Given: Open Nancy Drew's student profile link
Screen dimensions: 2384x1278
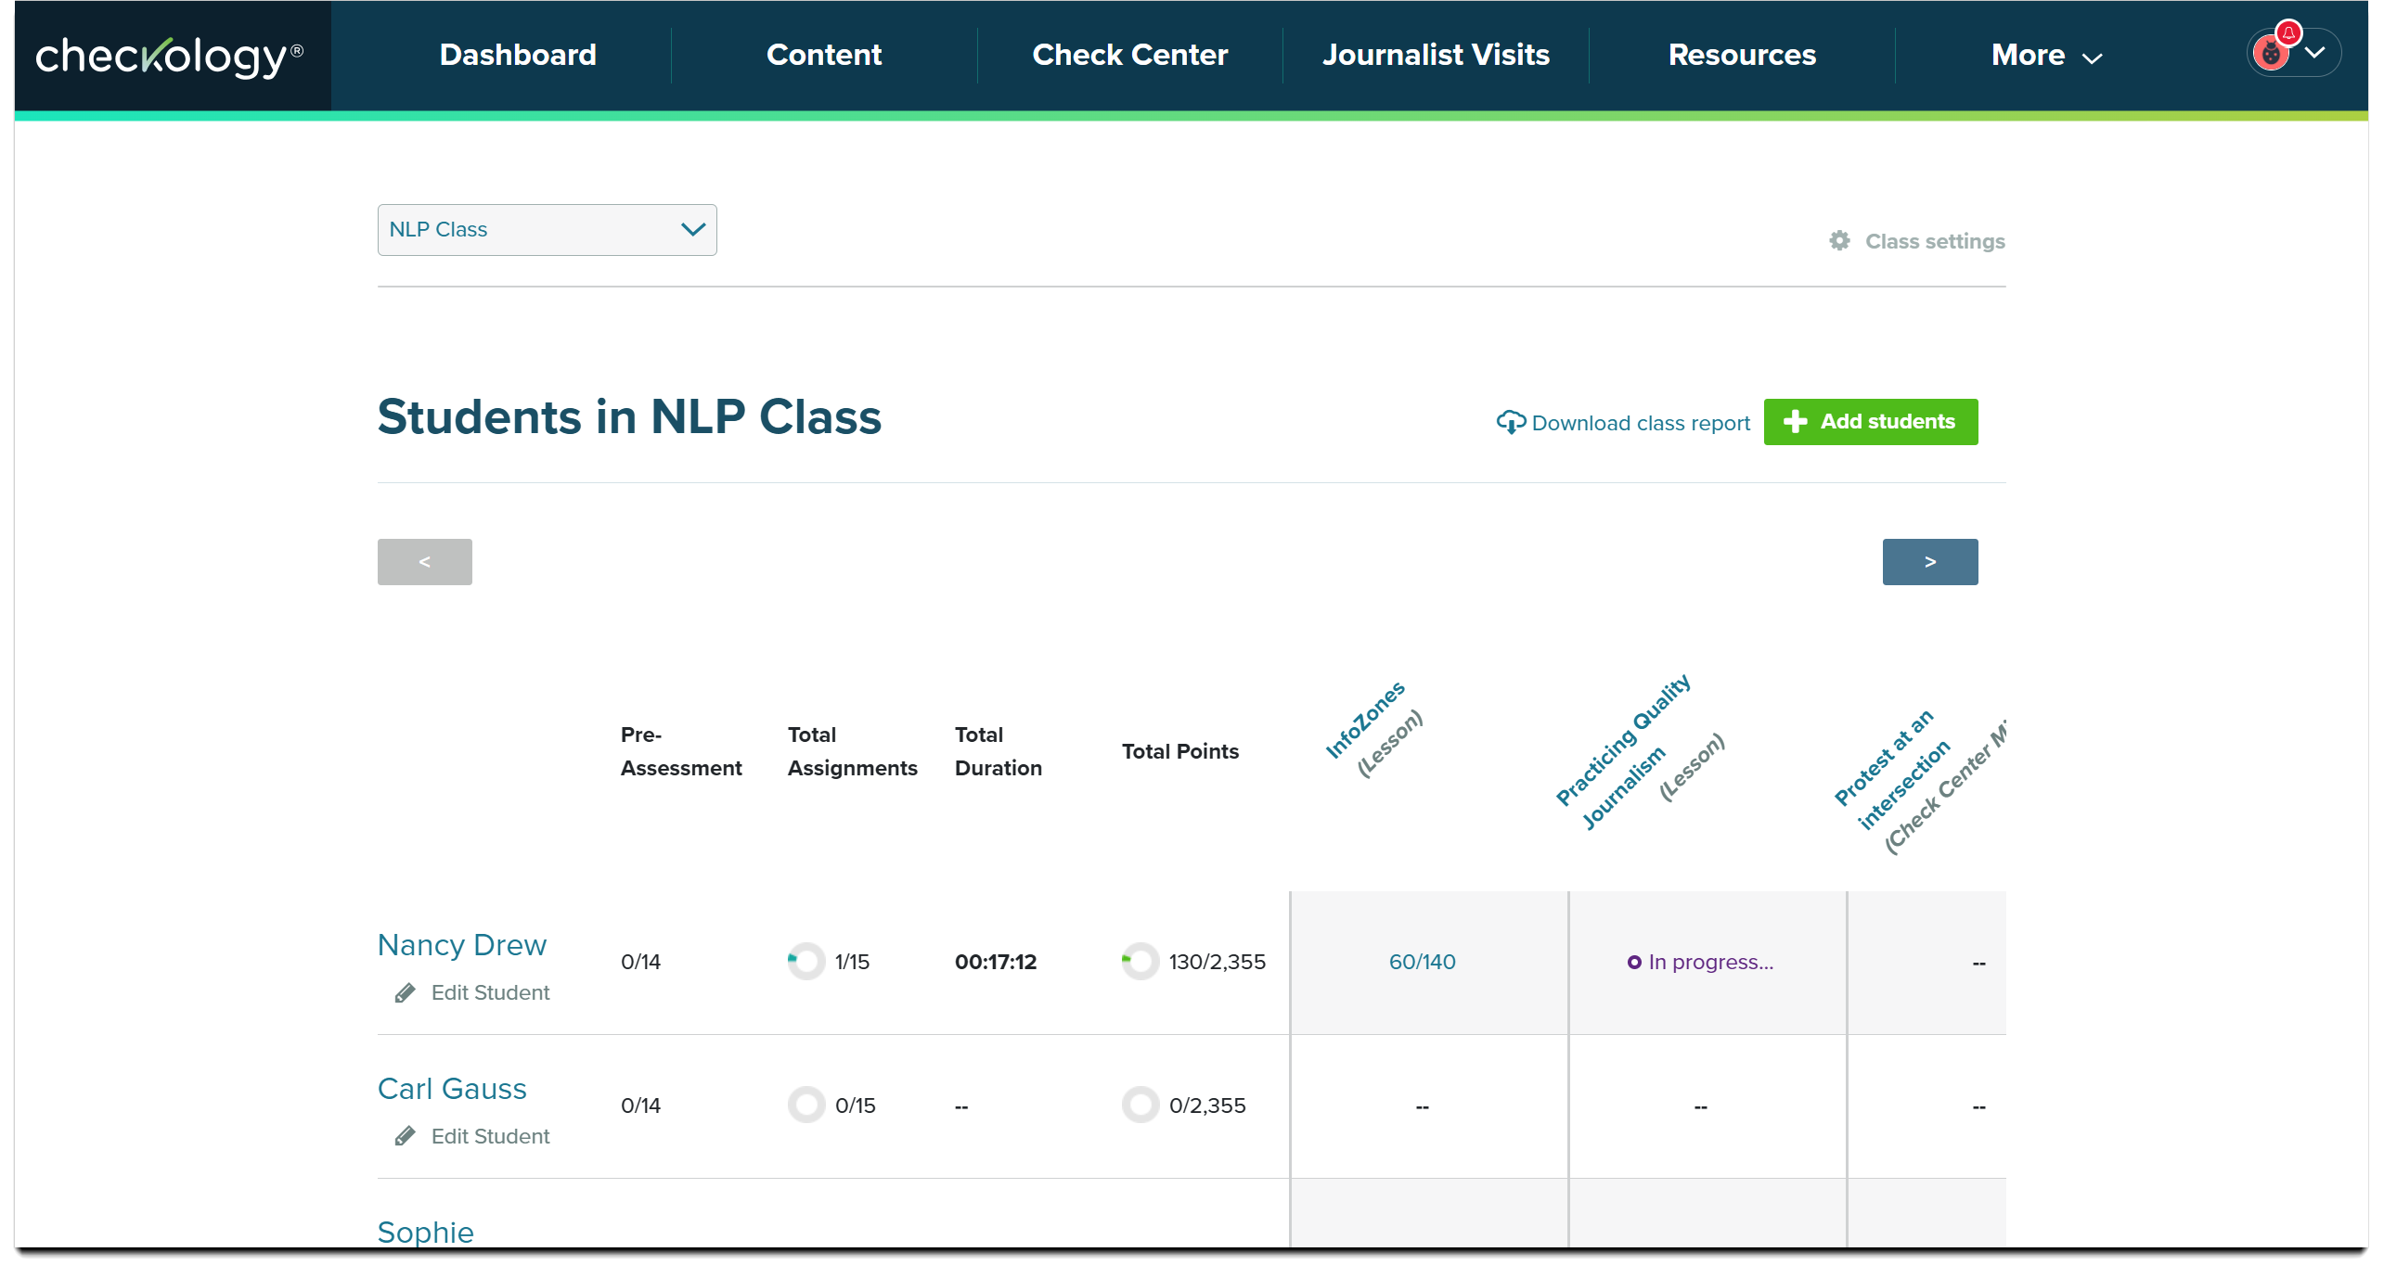Looking at the screenshot, I should tap(462, 945).
